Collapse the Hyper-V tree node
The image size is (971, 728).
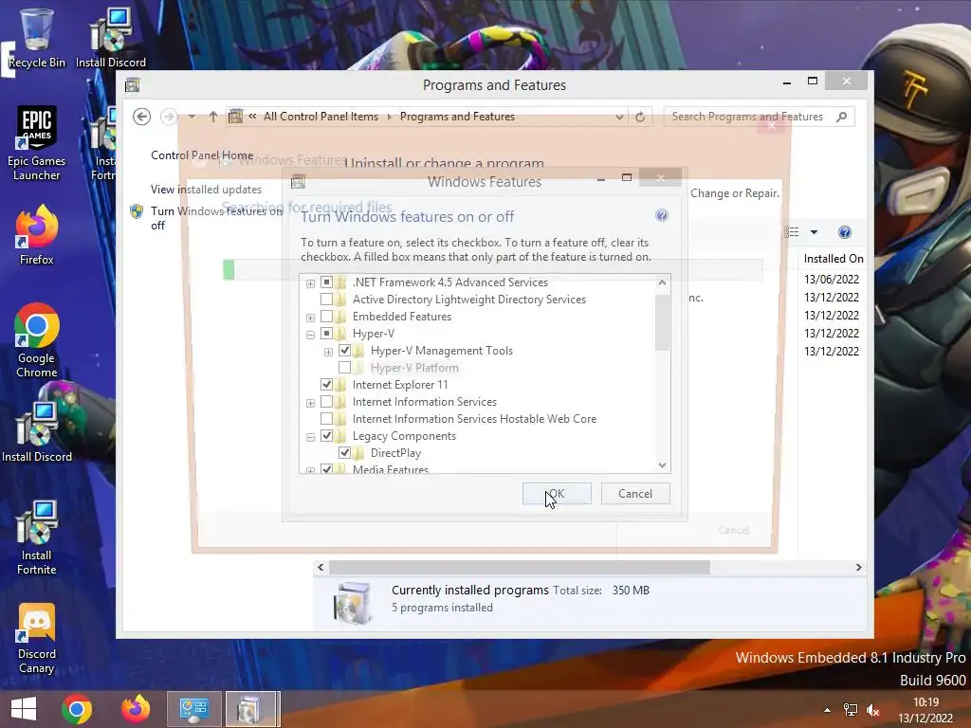point(310,335)
